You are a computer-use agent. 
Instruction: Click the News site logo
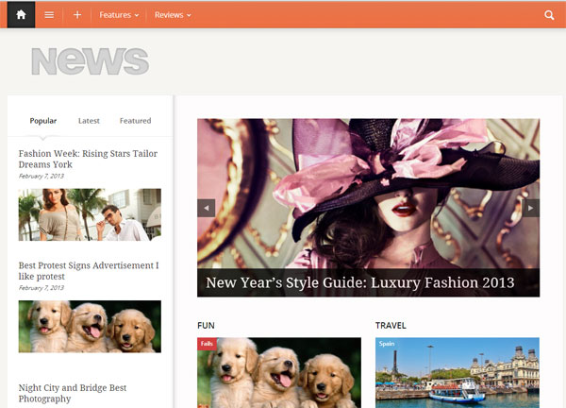(91, 61)
